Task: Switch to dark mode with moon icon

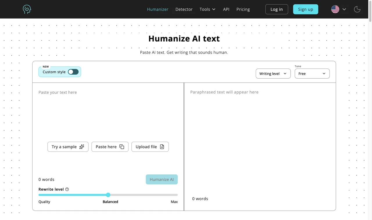Action: (357, 9)
